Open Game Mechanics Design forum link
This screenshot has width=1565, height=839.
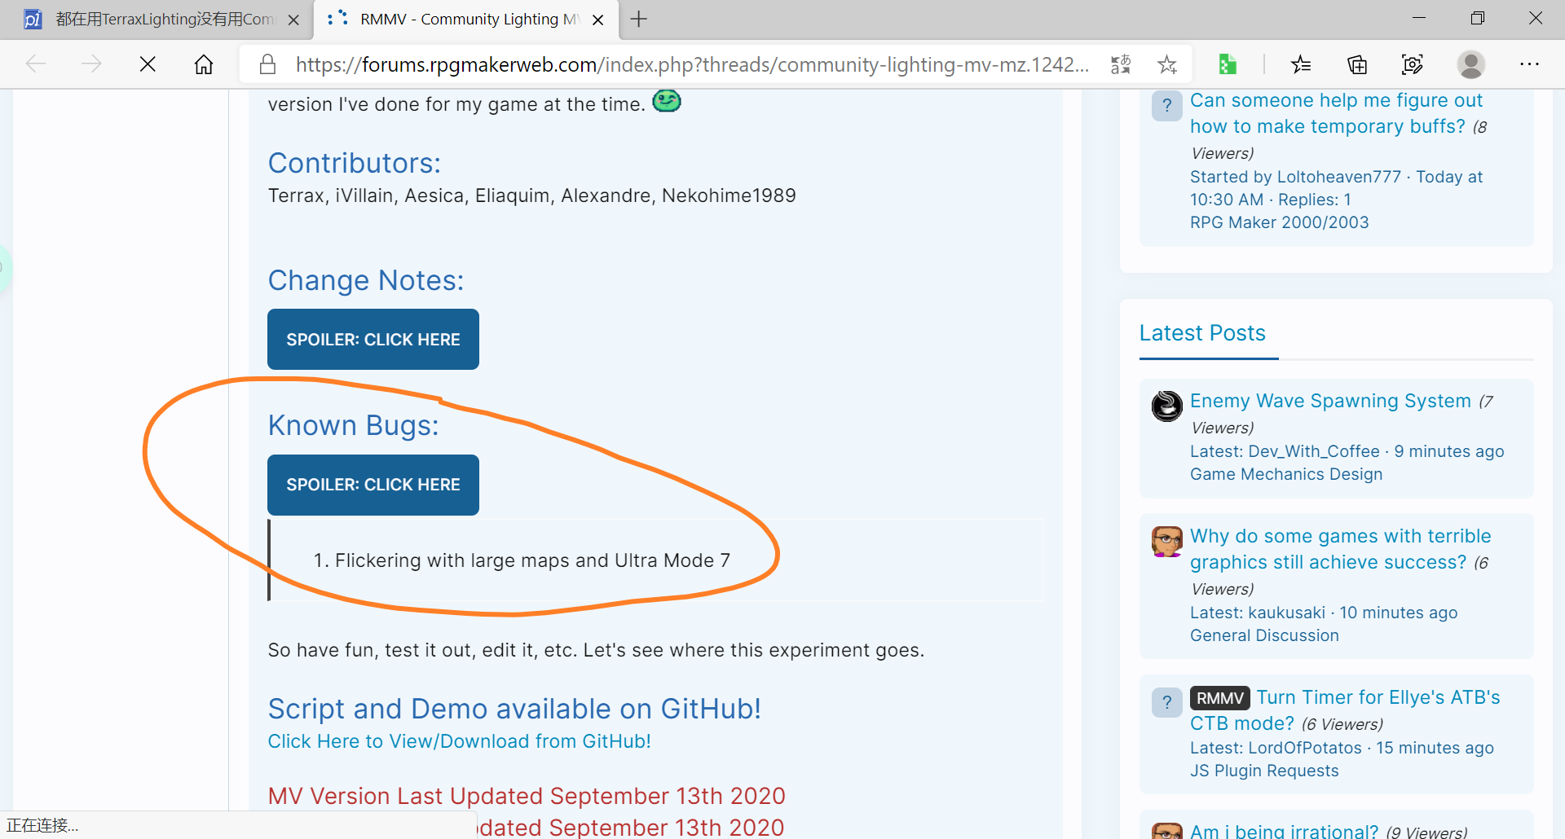point(1286,474)
